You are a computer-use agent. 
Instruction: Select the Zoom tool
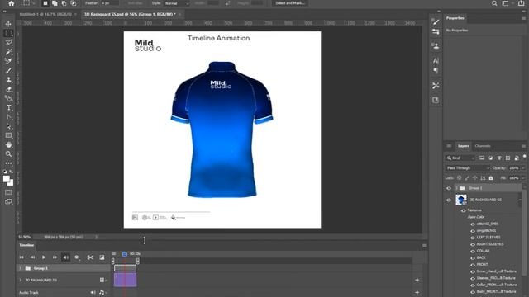pyautogui.click(x=8, y=154)
